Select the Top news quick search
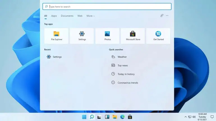The image size is (216, 121). 120,65
